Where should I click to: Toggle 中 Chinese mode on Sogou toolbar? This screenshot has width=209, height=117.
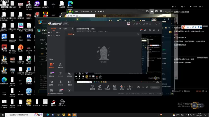(x=188, y=27)
